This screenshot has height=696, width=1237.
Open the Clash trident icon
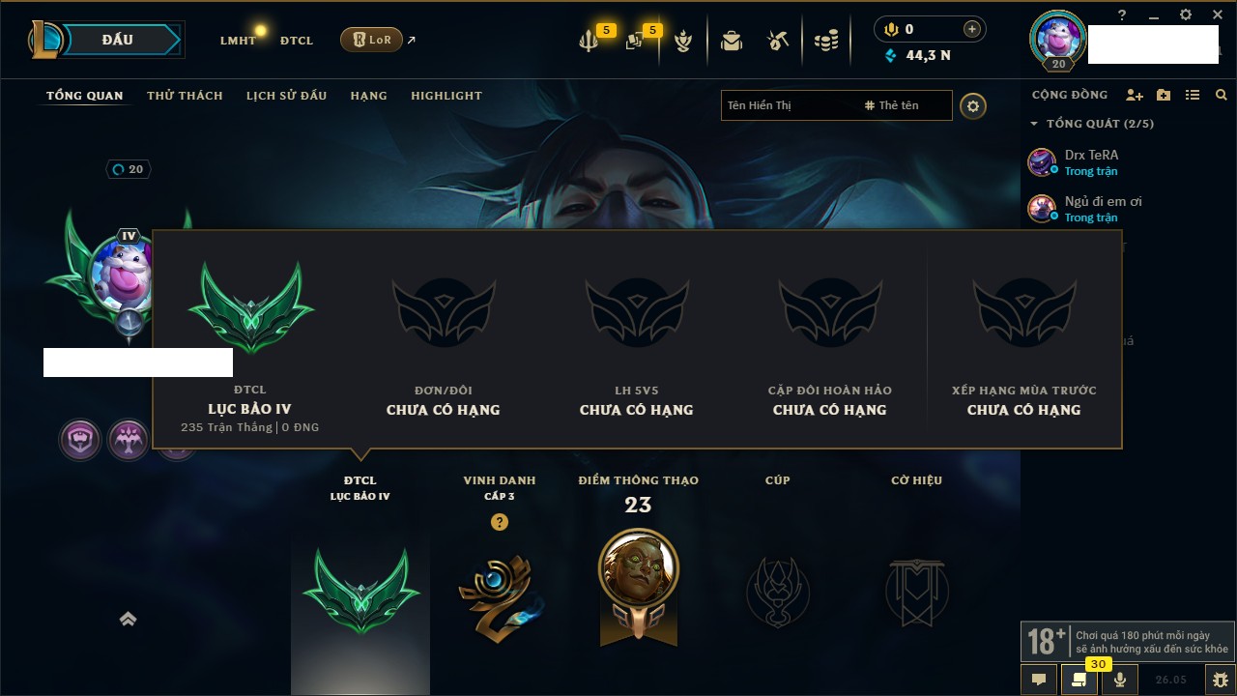(x=589, y=41)
